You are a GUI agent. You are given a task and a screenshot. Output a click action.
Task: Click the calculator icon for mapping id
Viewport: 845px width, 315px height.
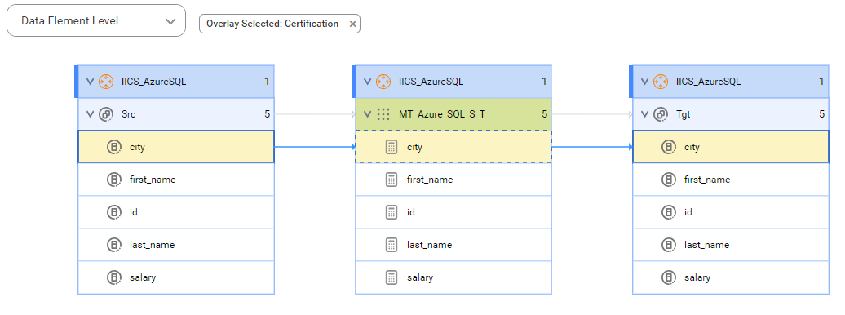(392, 212)
